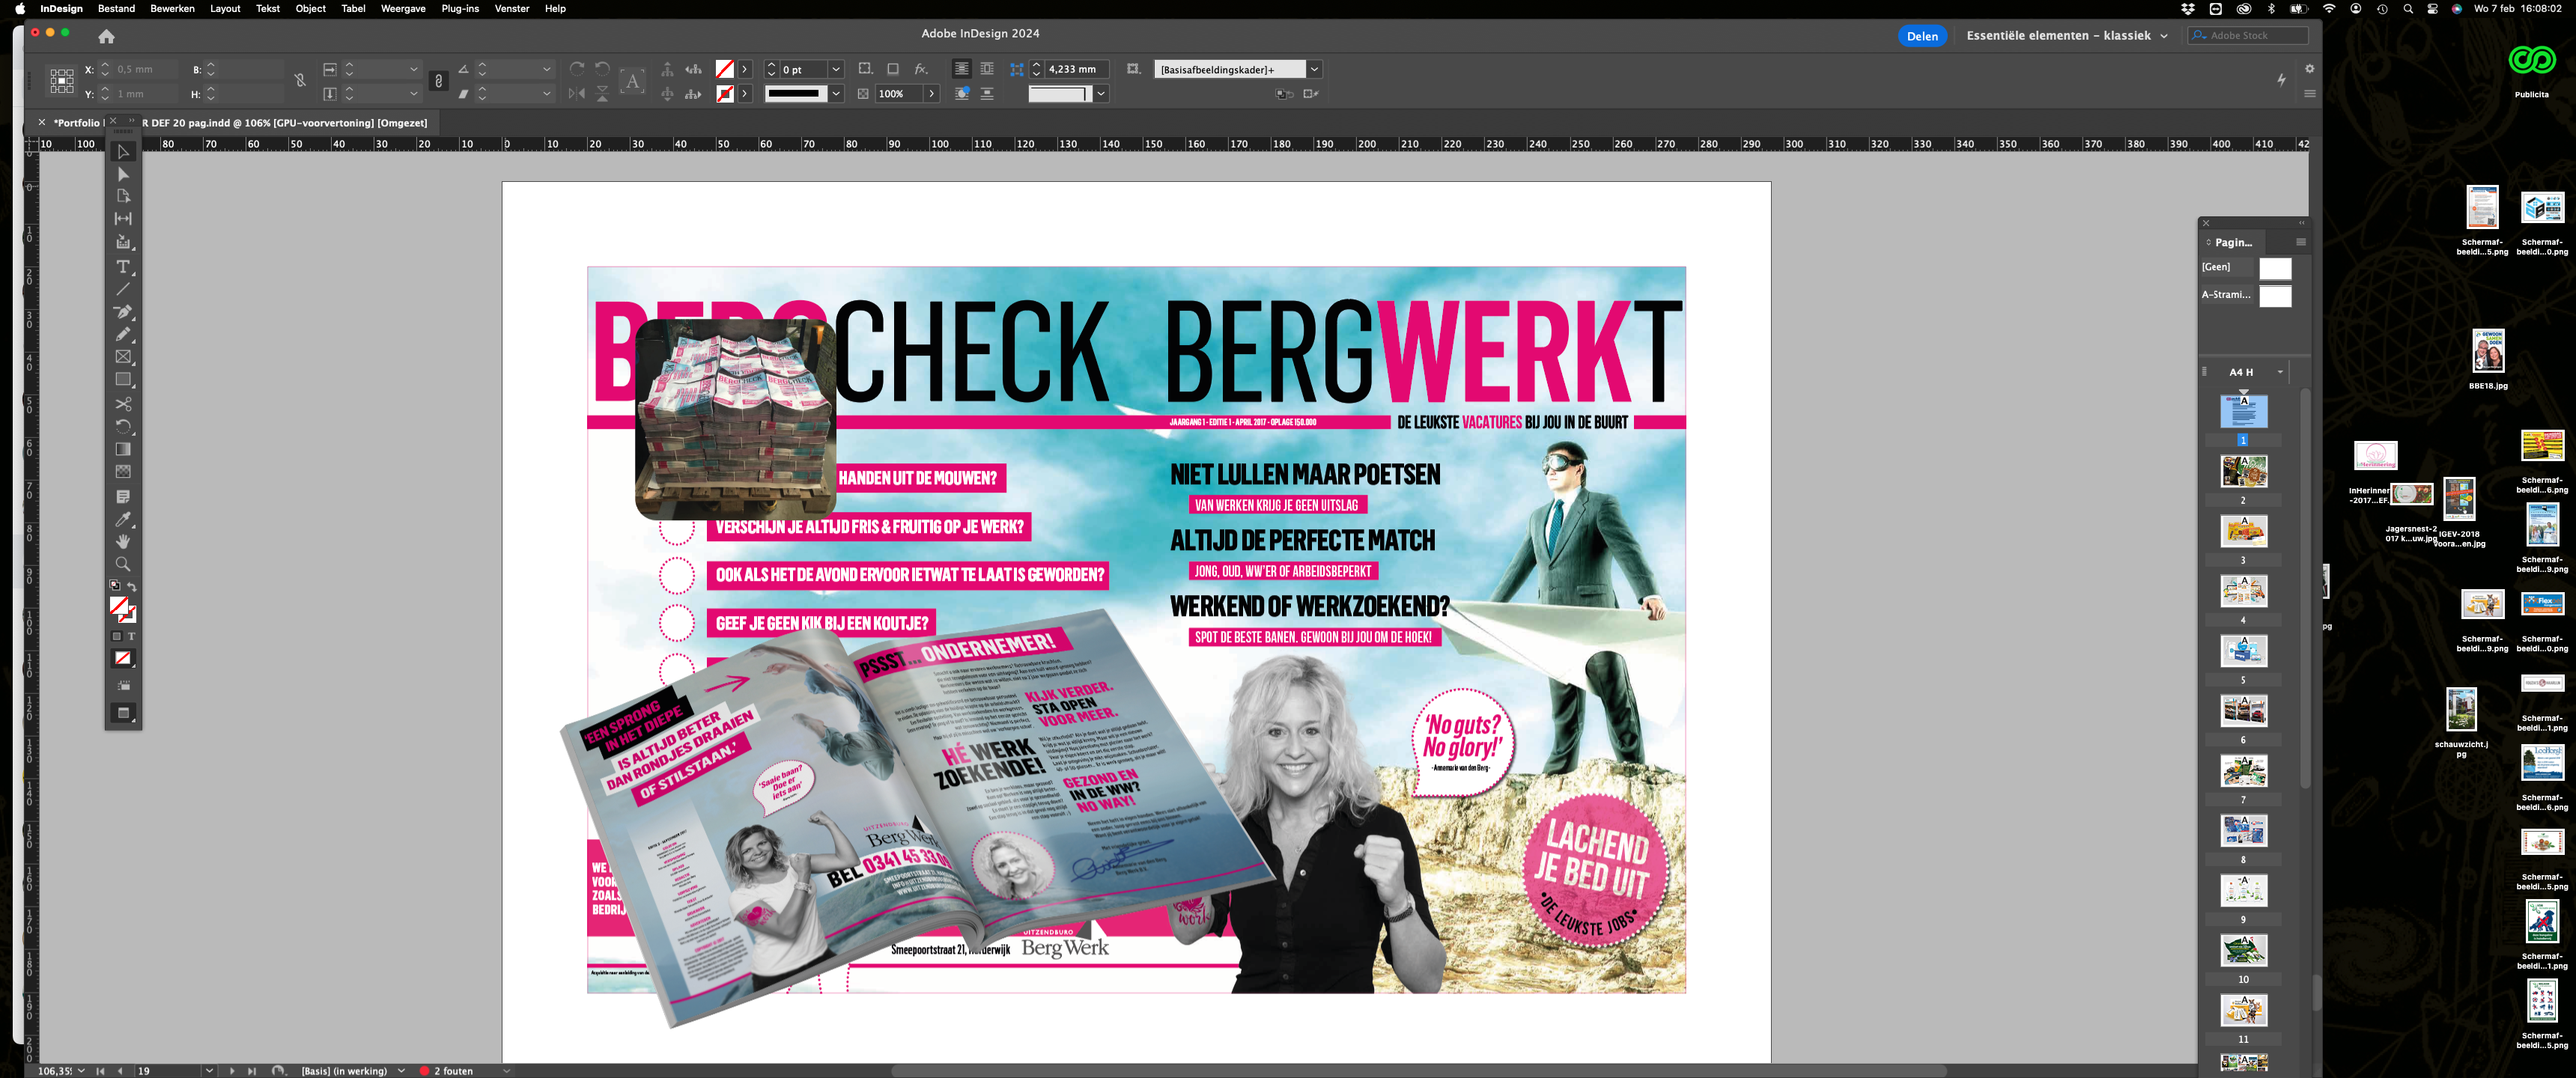Click the Adobe Stock search field
Image resolution: width=2576 pixels, height=1078 pixels.
point(2248,36)
